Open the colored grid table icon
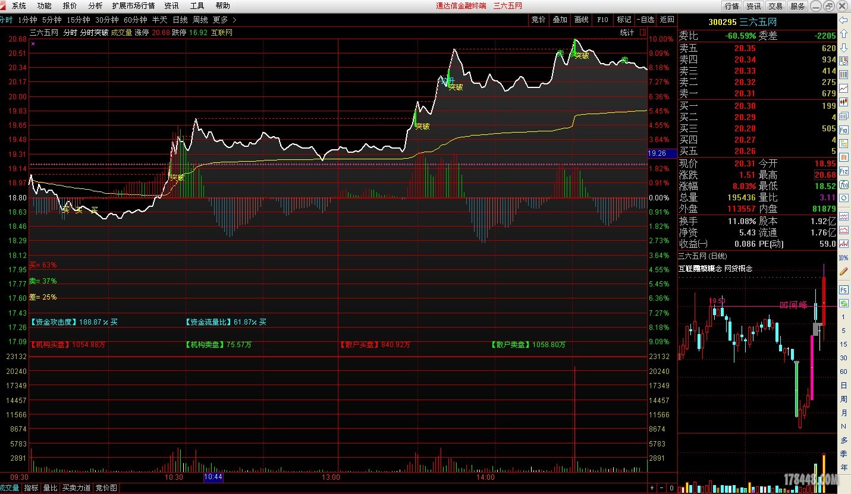The height and width of the screenshot is (494, 851). (843, 74)
